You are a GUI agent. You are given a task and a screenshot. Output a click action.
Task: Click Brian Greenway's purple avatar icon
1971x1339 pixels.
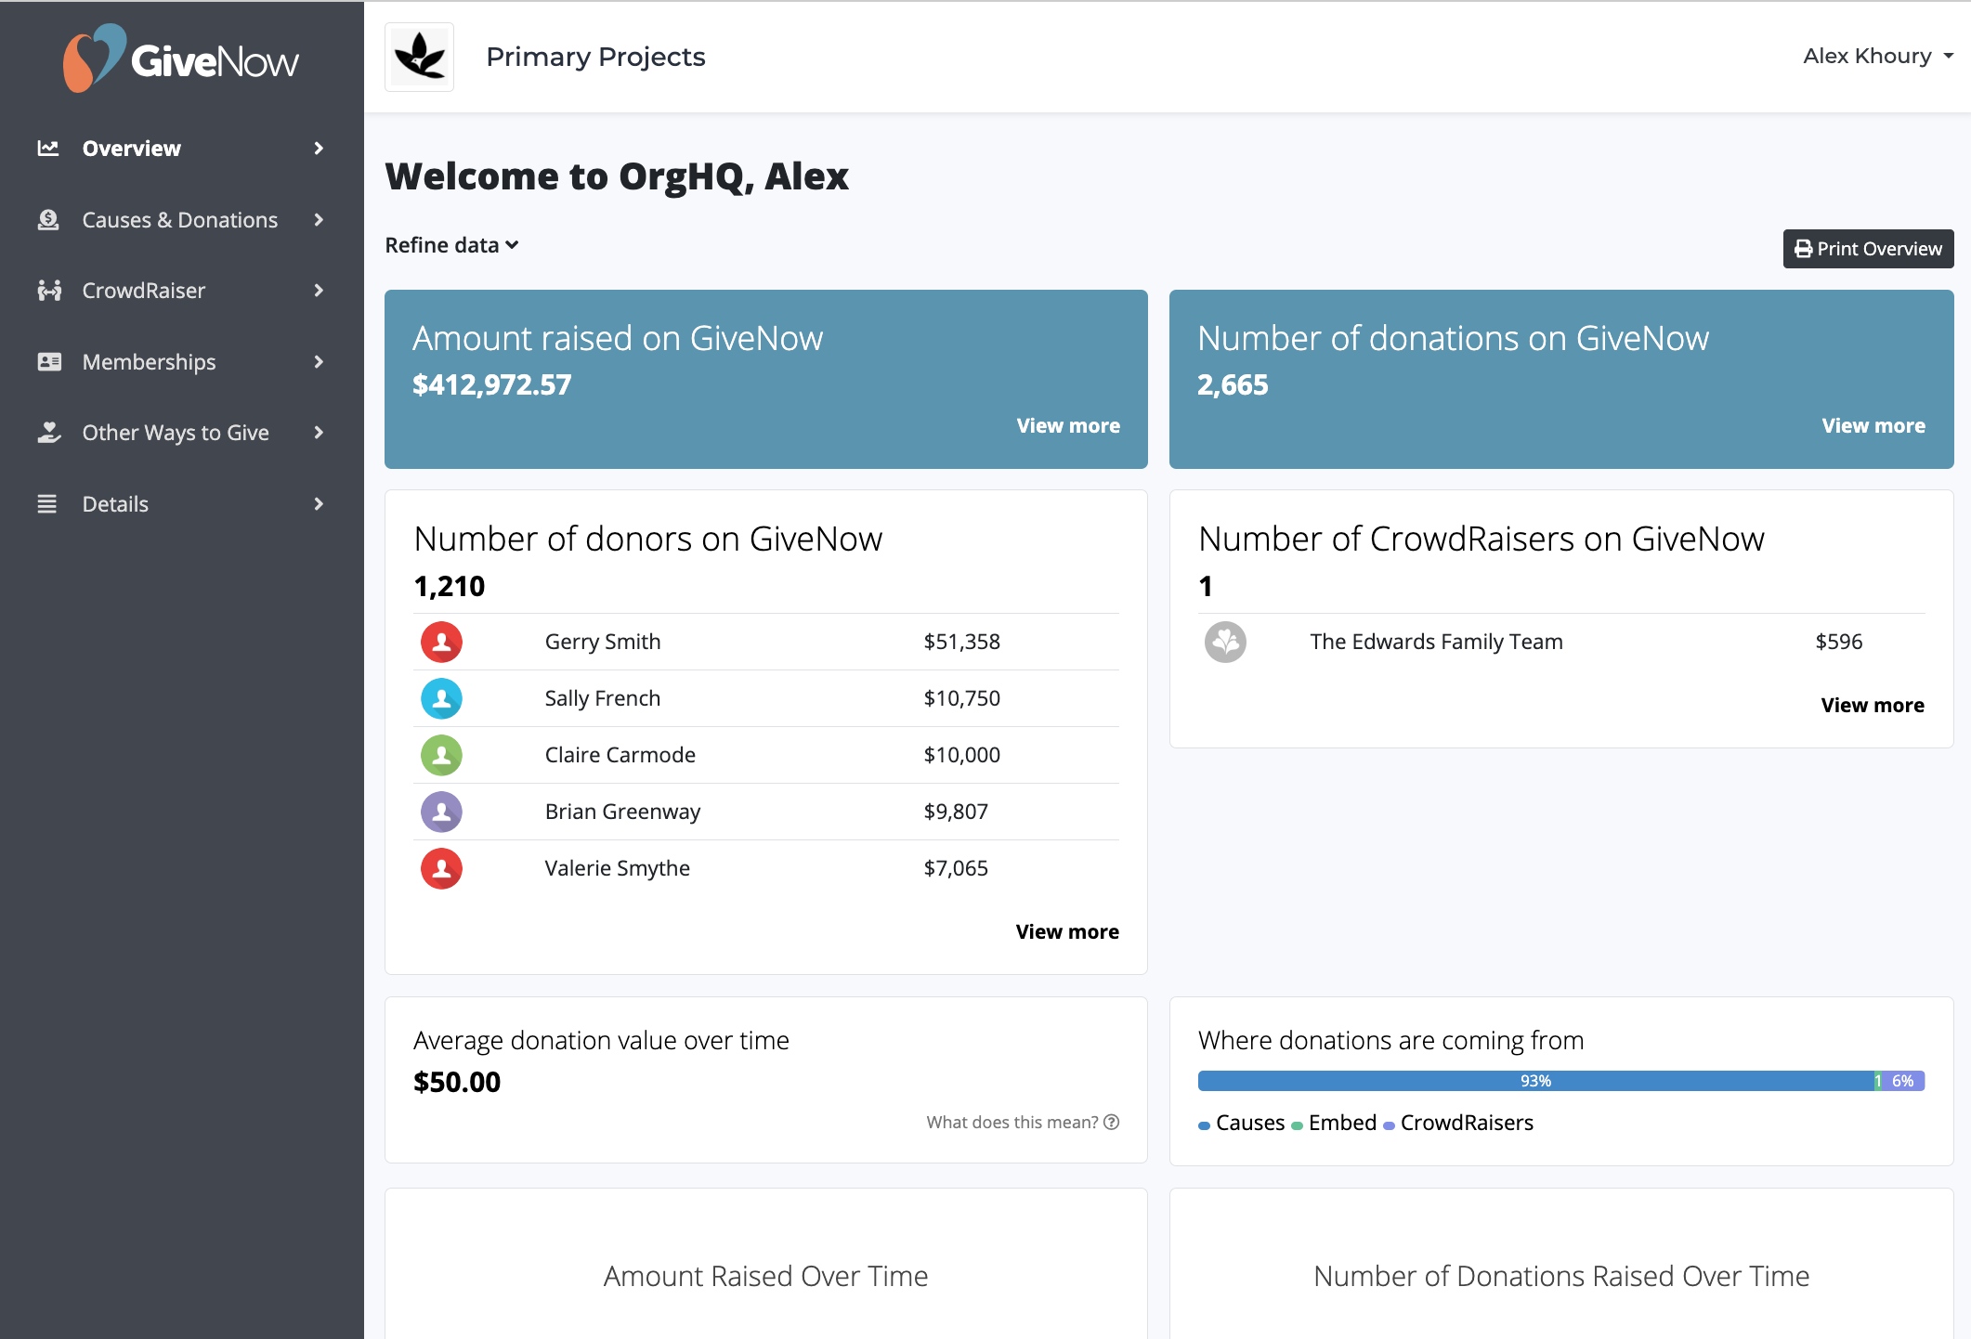pos(441,812)
